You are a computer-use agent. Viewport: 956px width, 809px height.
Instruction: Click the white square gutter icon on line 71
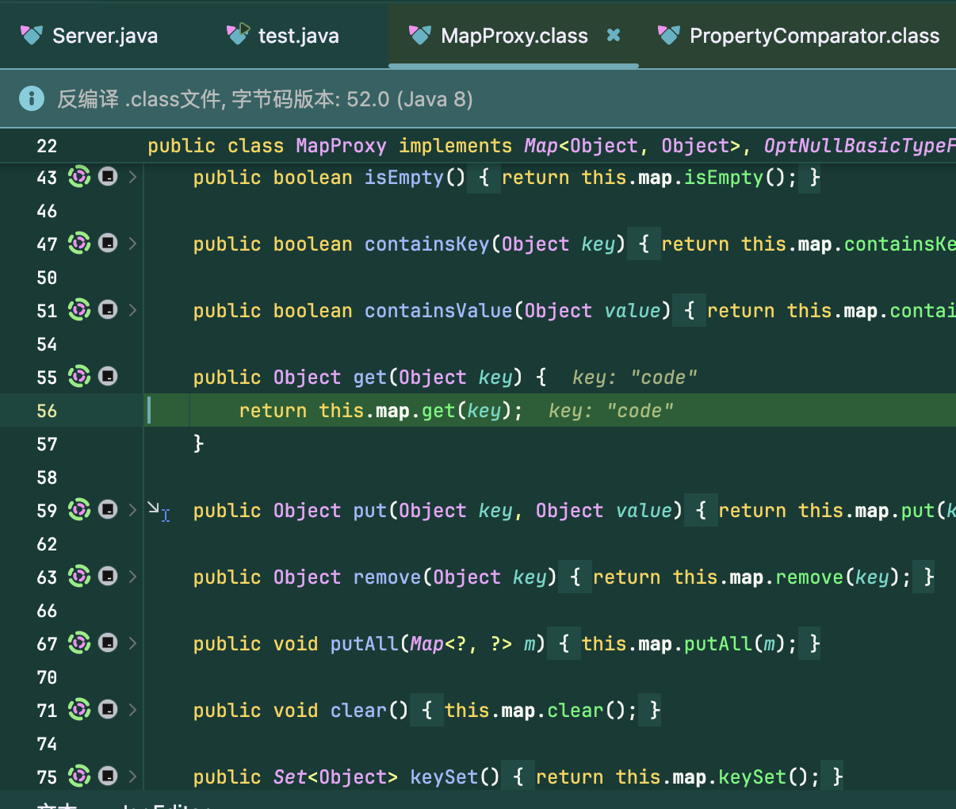click(108, 709)
